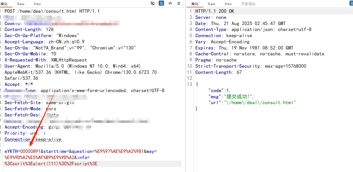Select the 美化 tab in the request panel
Viewport: 353px width, 172px height.
(x=4, y=4)
